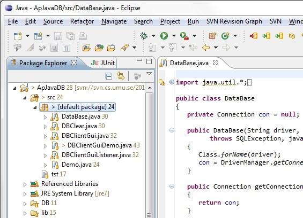The image size is (303, 218).
Task: Open the Refactor menu
Action: (82, 21)
